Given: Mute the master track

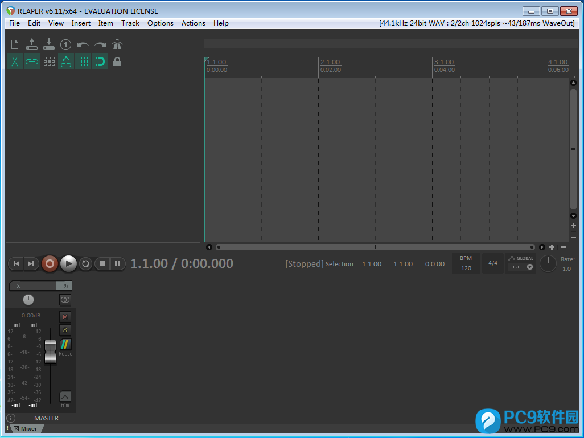Looking at the screenshot, I should click(65, 317).
